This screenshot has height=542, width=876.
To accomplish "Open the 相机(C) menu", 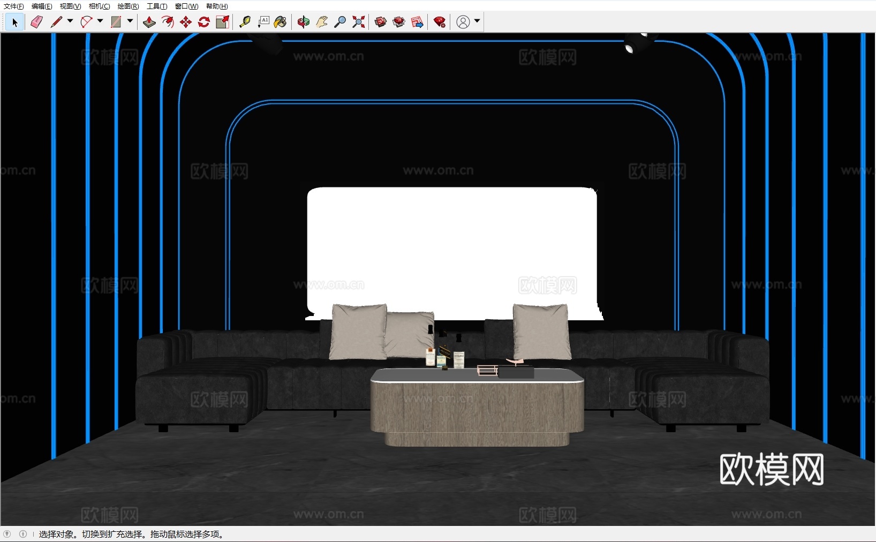I will (99, 6).
